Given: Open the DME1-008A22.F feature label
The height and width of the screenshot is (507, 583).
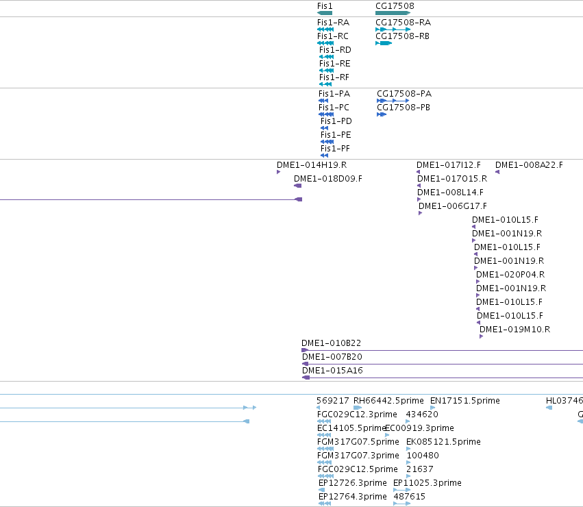Looking at the screenshot, I should click(x=529, y=165).
